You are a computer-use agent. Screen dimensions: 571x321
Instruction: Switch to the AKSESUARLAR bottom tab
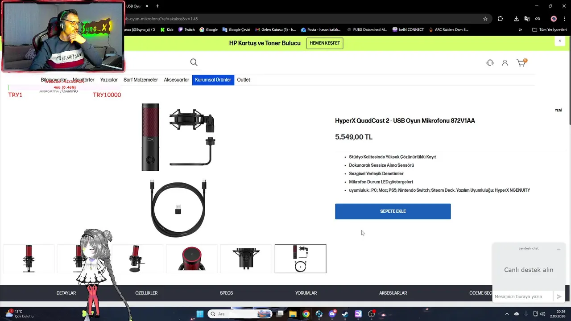(x=393, y=293)
